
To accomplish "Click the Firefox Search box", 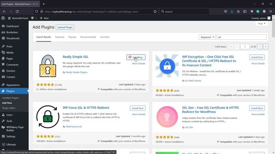I will [184, 12].
